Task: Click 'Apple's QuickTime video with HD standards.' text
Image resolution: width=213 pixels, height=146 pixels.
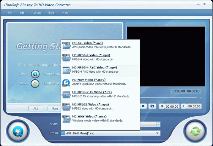Action: click(x=99, y=84)
